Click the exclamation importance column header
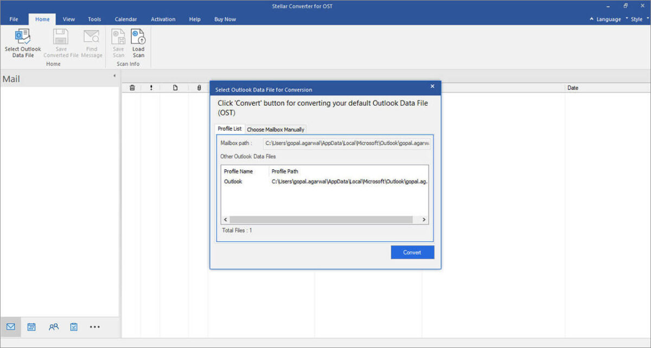Viewport: 651px width, 348px height. [x=151, y=88]
